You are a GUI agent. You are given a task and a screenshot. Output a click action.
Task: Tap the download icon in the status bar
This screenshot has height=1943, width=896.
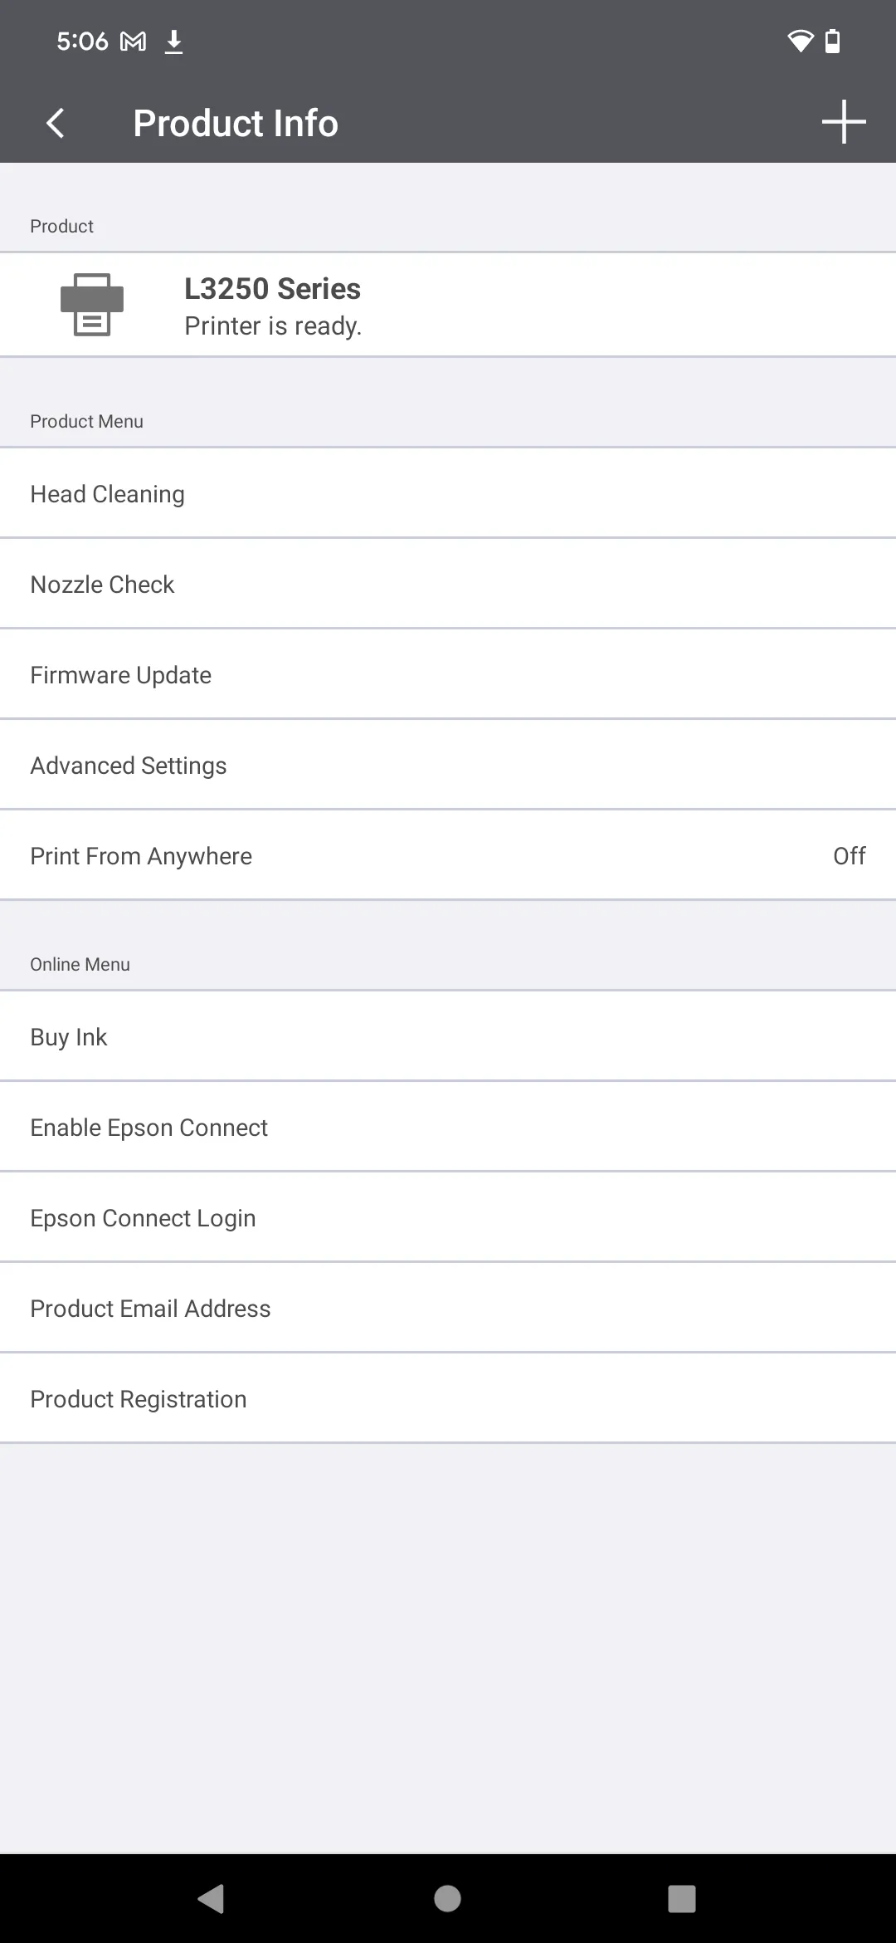(x=174, y=40)
